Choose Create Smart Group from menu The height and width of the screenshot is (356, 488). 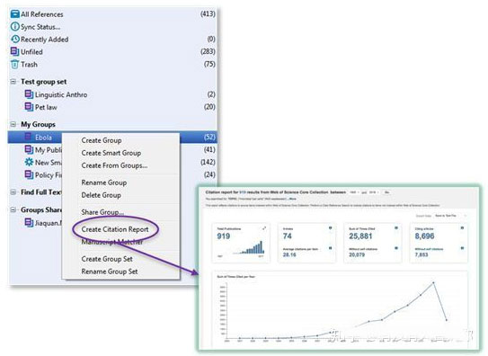coord(111,153)
